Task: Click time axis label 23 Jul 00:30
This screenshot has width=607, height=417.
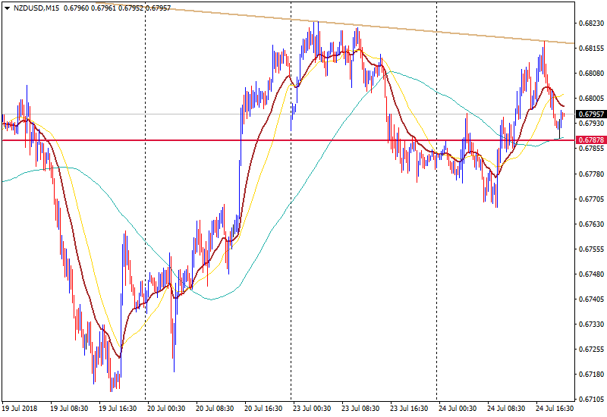Action: (x=312, y=409)
